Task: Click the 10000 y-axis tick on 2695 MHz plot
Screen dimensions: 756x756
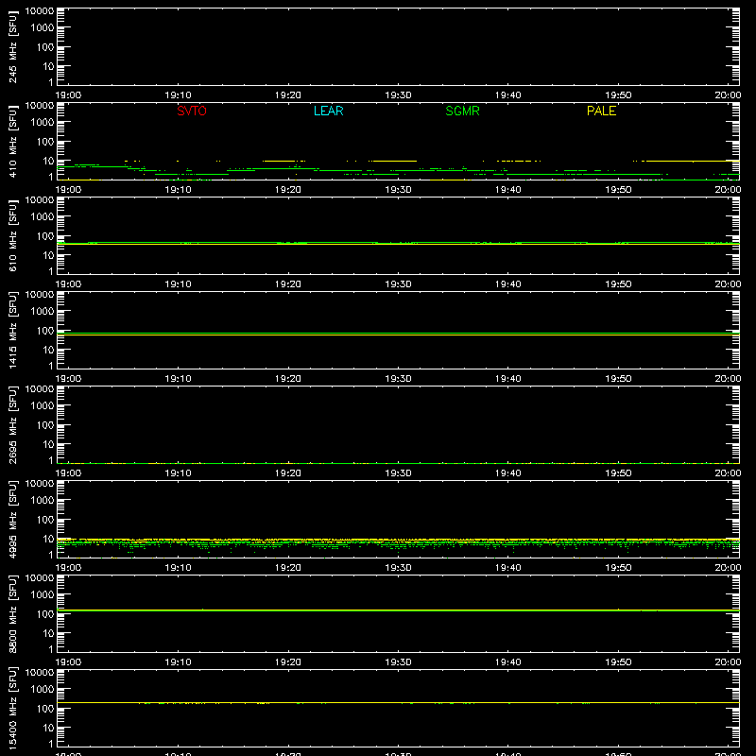Action: 40,389
